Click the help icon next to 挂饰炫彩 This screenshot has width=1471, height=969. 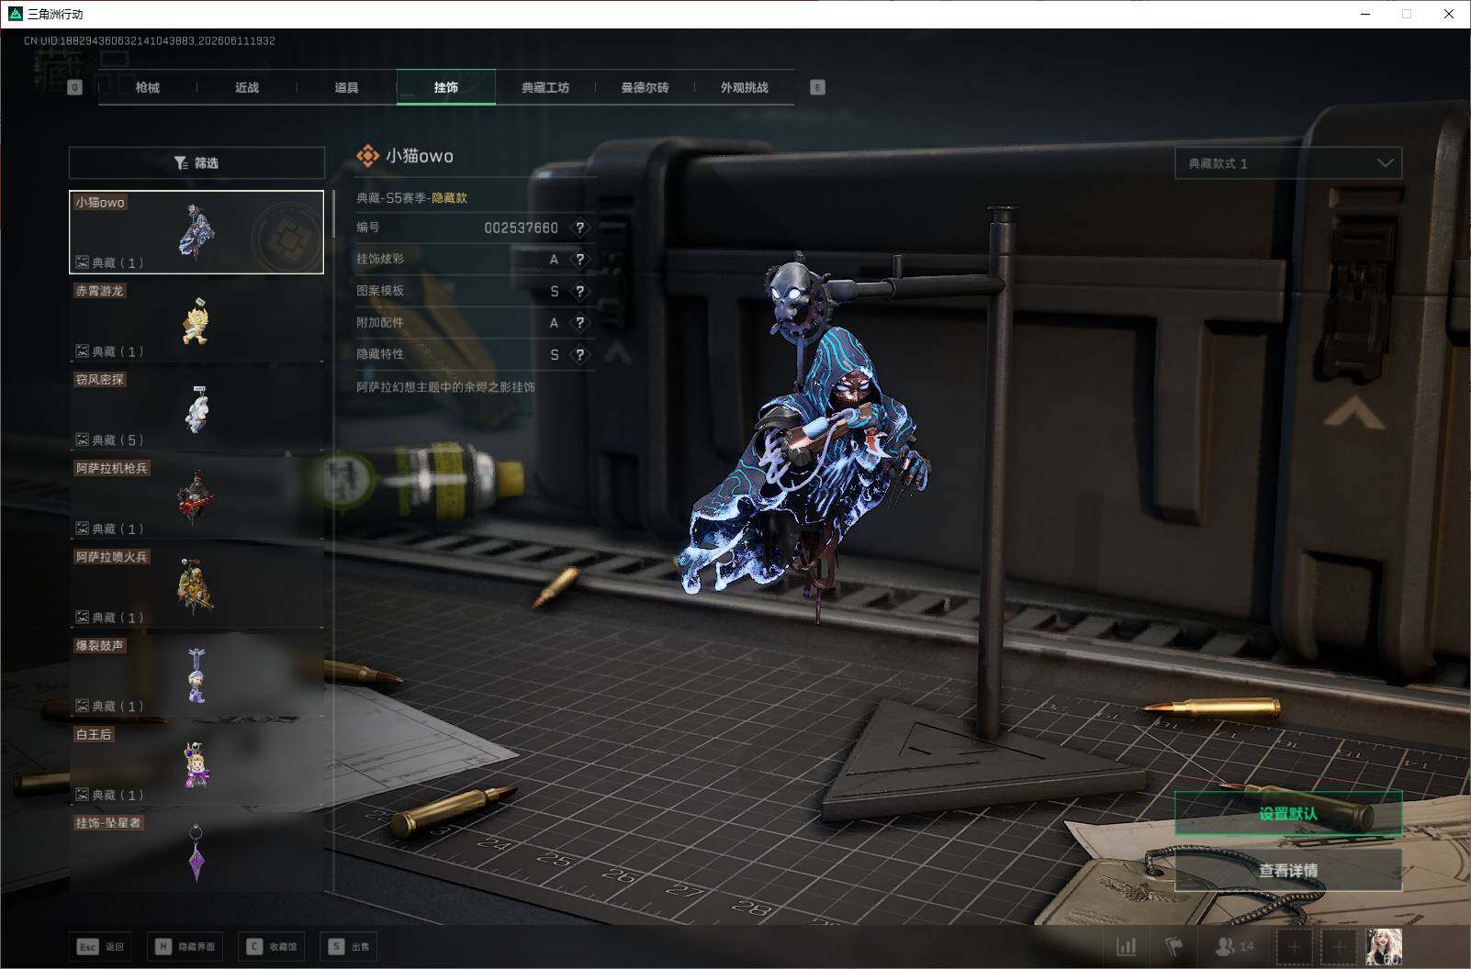tap(579, 260)
